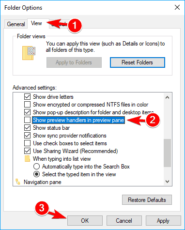This screenshot has width=185, height=230.
Task: Select Automatically type into the Search Box
Action: (37, 167)
